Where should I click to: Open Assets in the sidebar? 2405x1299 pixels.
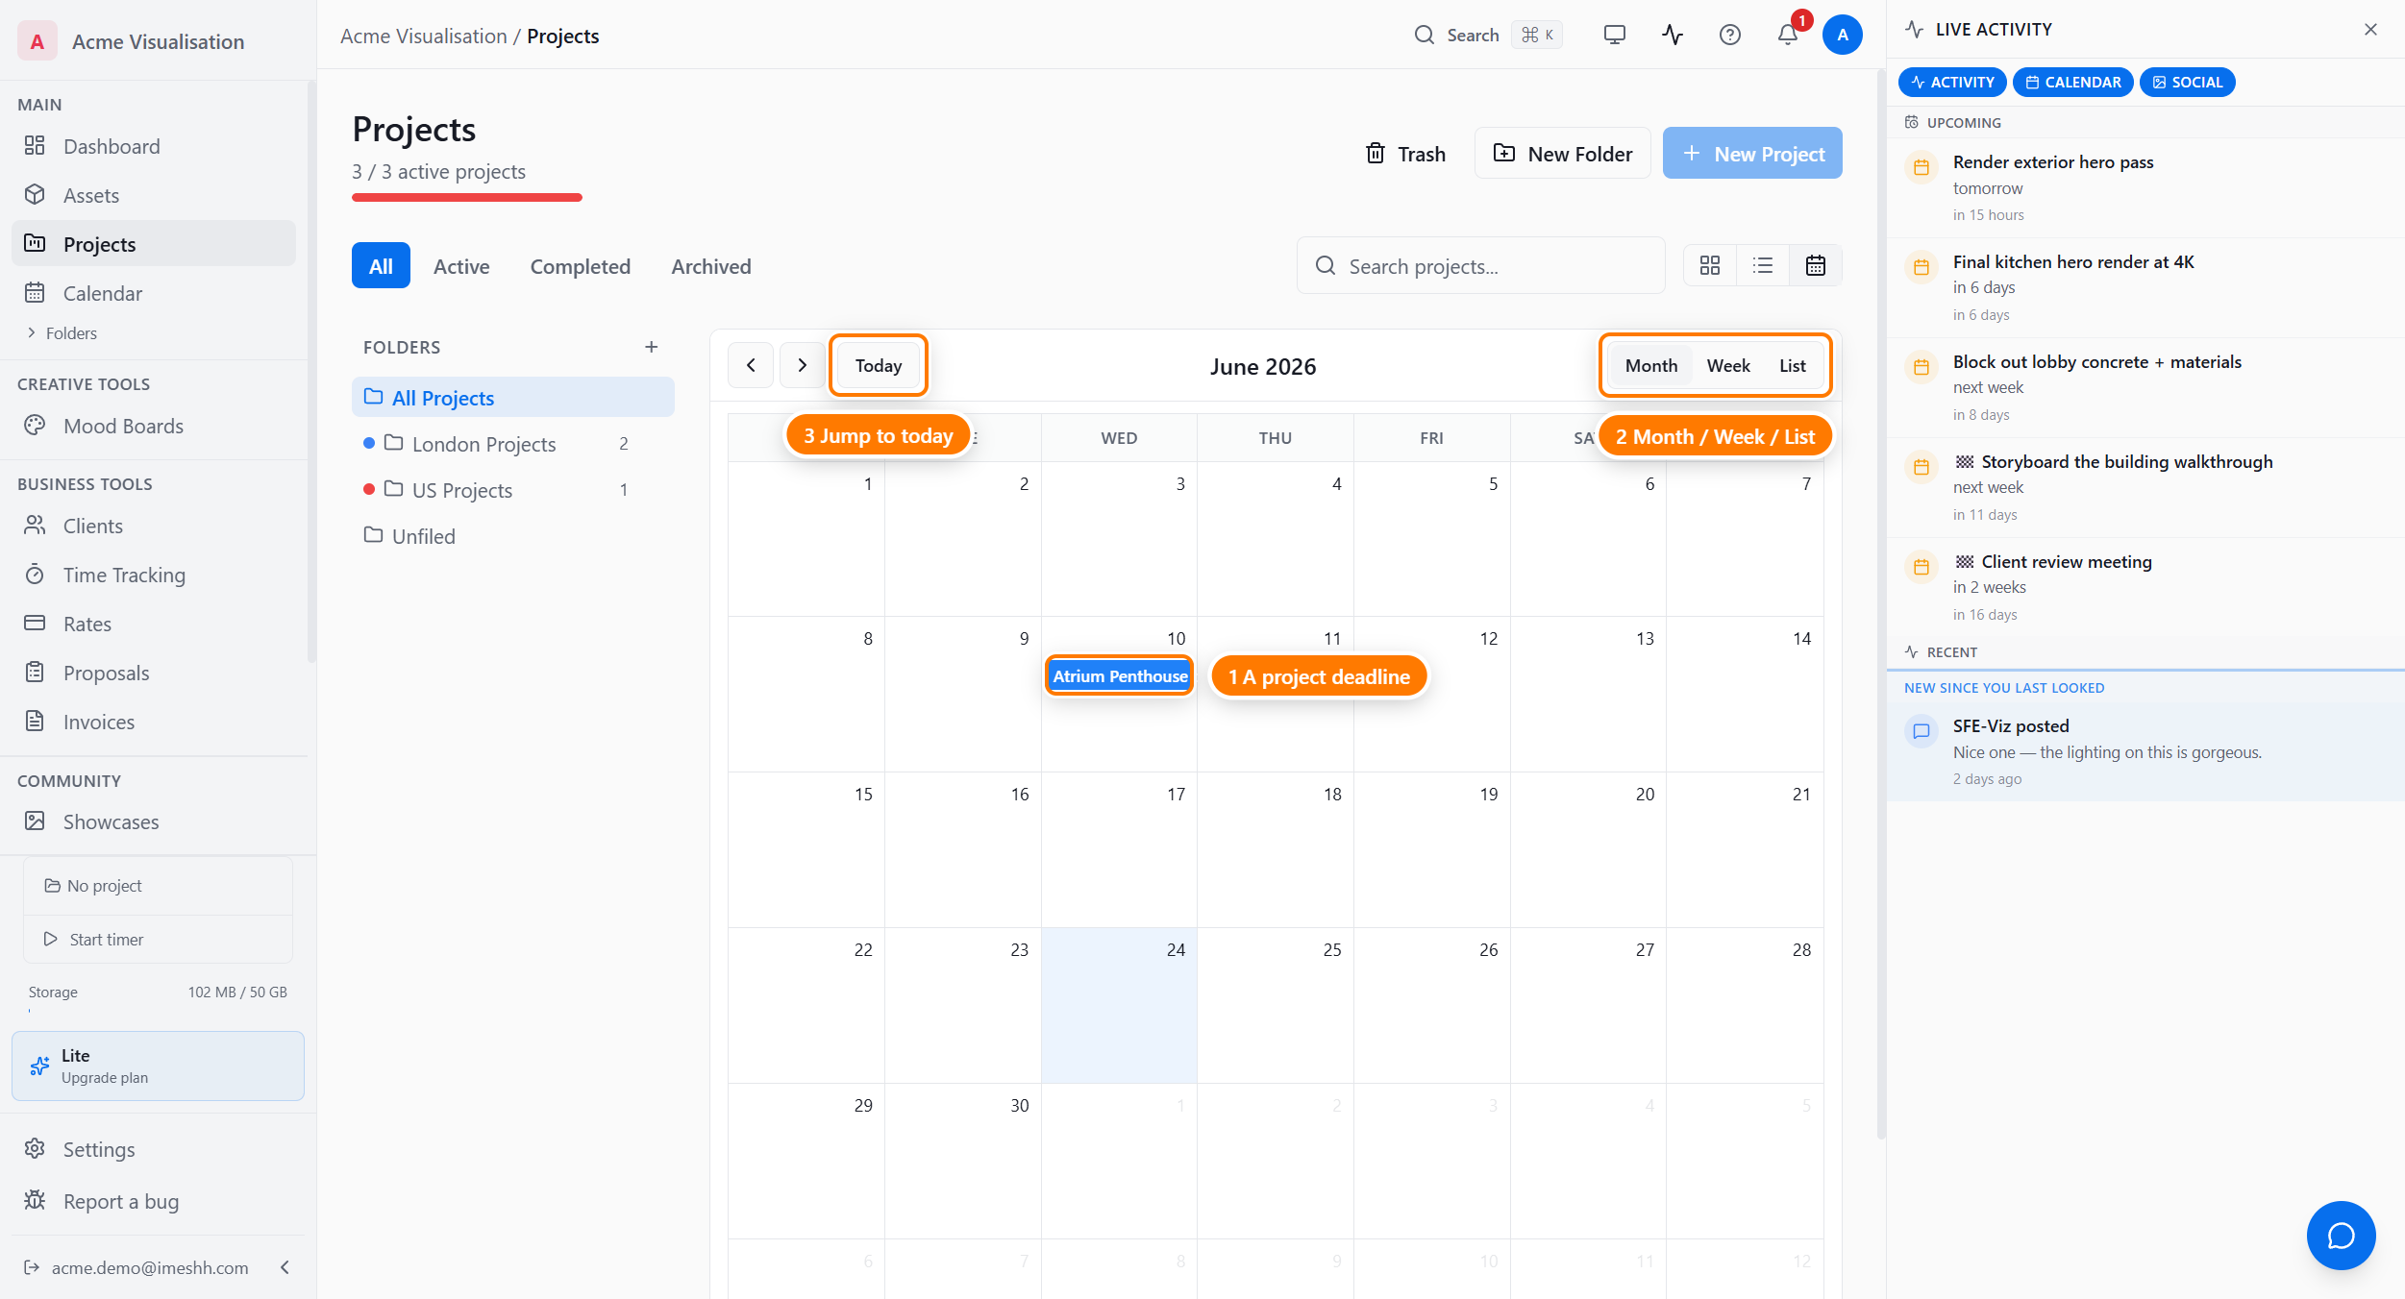(154, 195)
